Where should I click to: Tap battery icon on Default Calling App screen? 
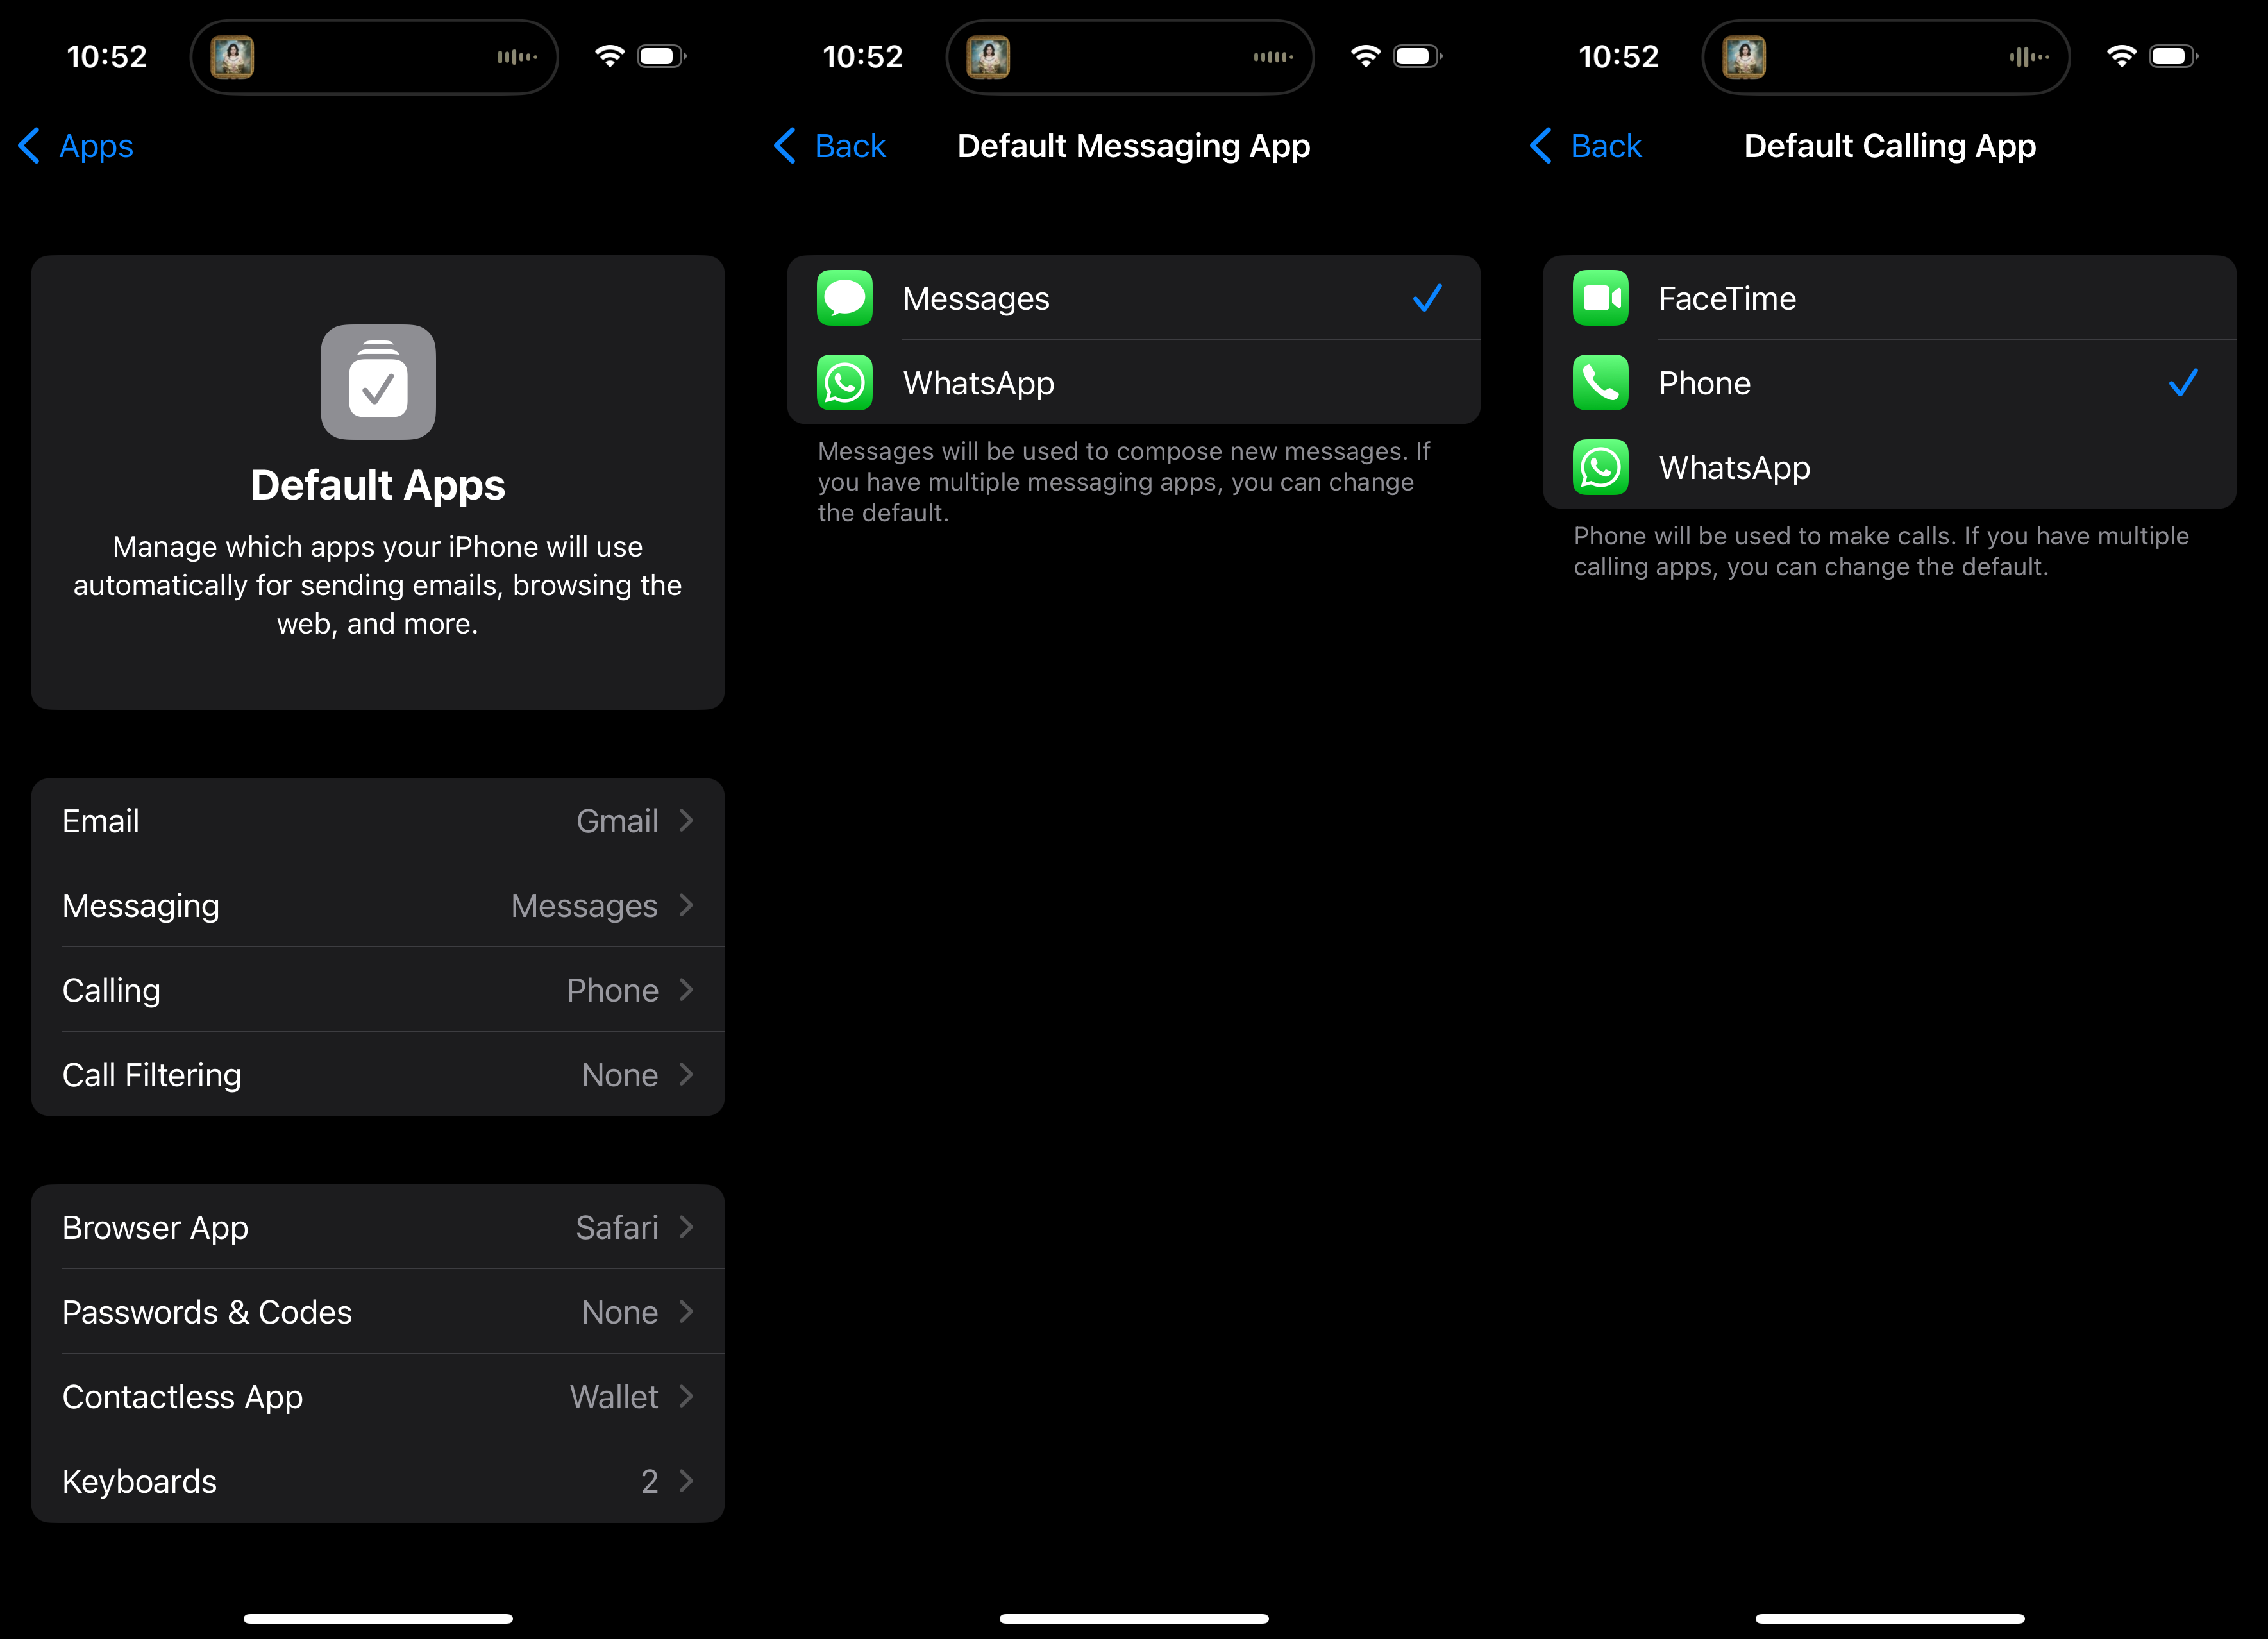2174,56
